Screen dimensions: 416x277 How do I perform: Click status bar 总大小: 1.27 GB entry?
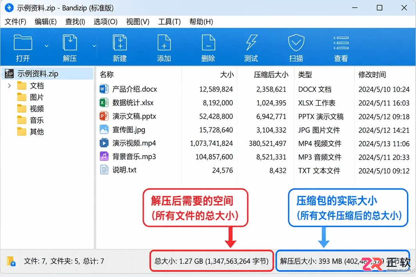point(211,261)
